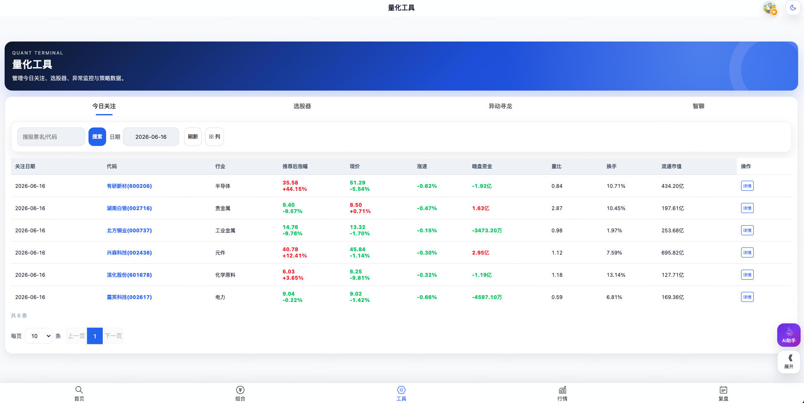Click the 换手 column header
Viewport: 804px width, 403px height.
click(x=611, y=166)
